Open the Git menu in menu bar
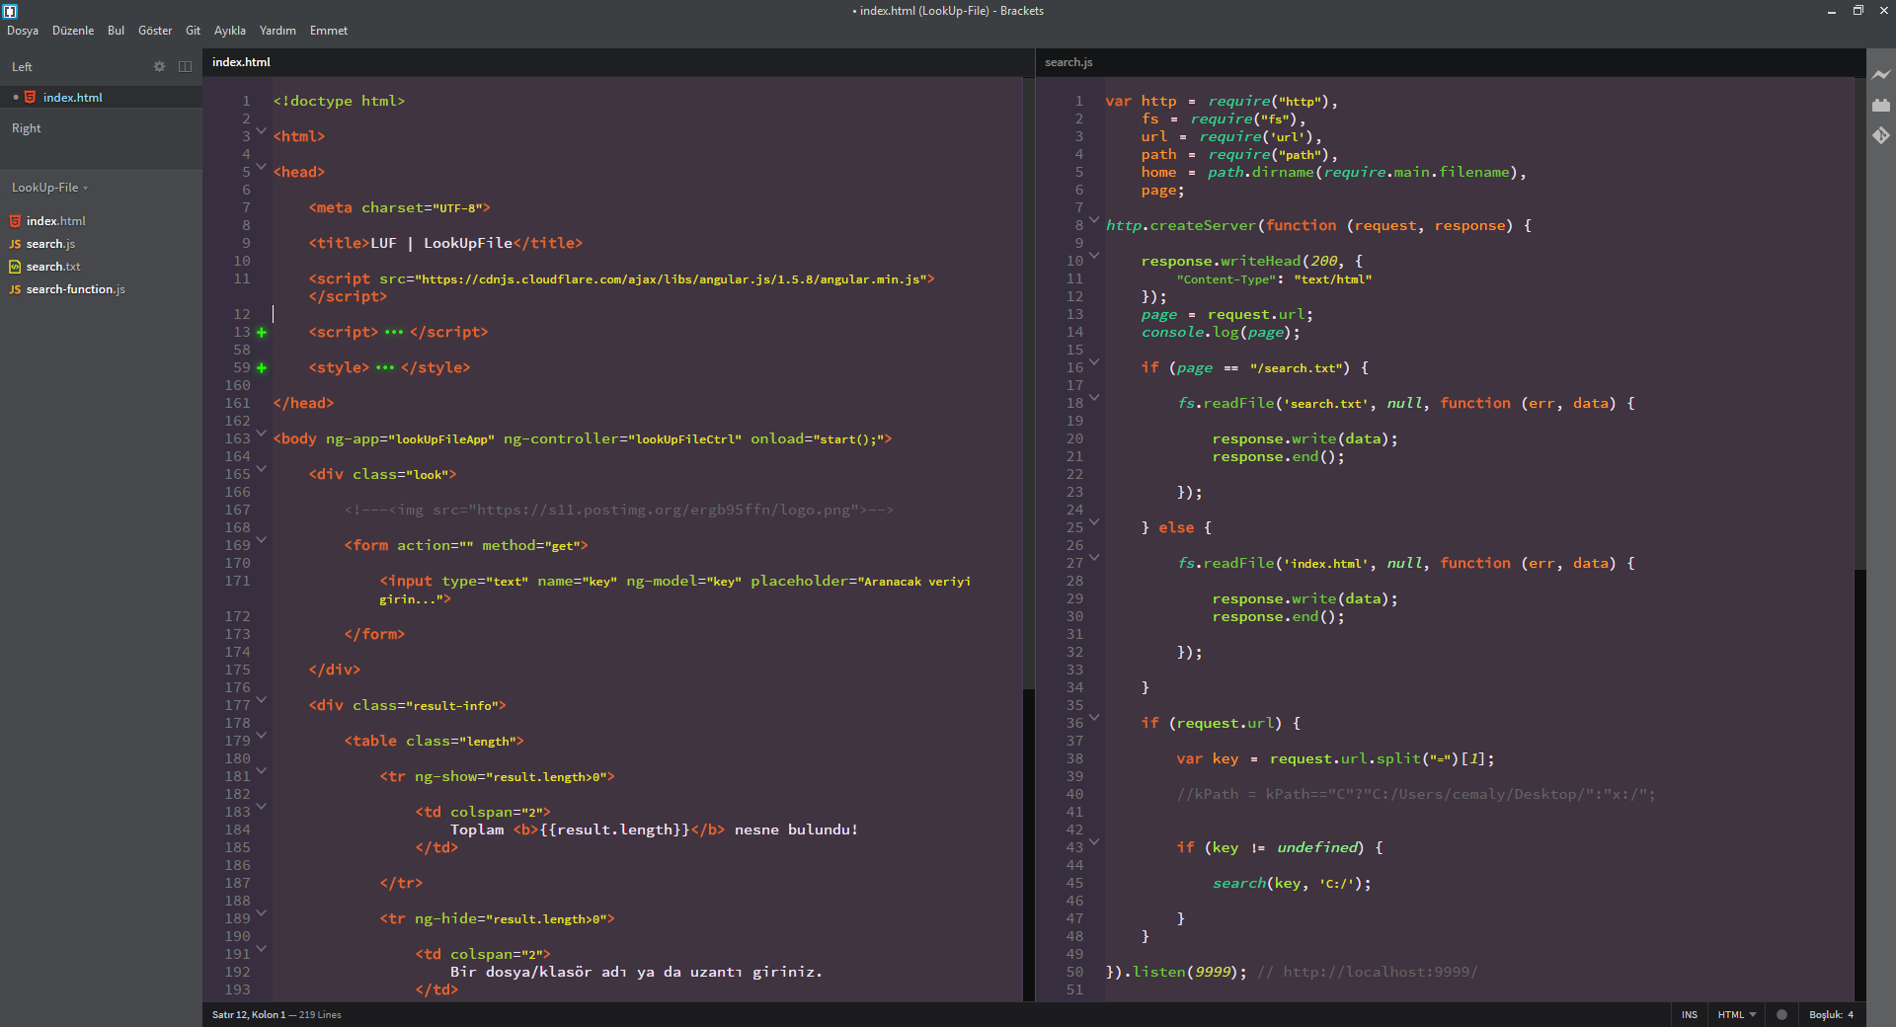Viewport: 1896px width, 1027px height. point(193,31)
